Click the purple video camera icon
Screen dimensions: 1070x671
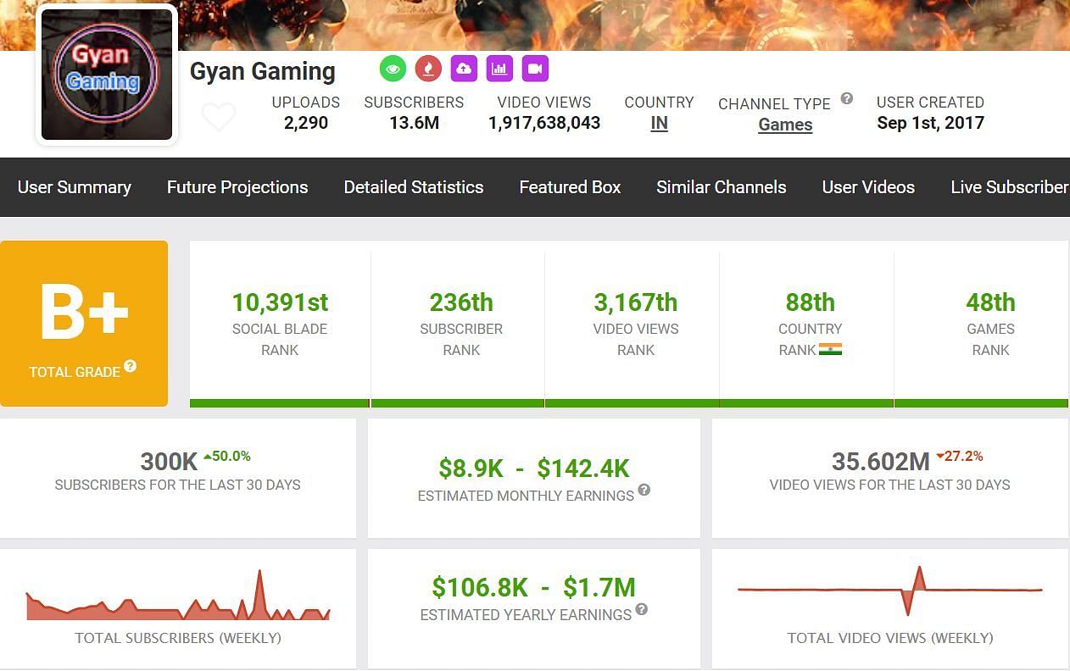pyautogui.click(x=535, y=69)
